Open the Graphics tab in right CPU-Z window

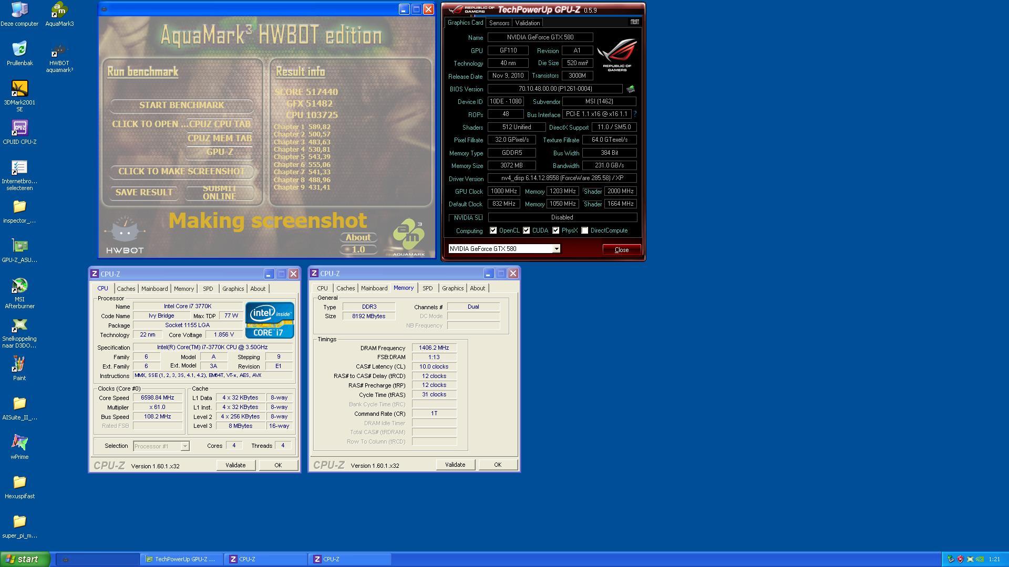(x=452, y=288)
